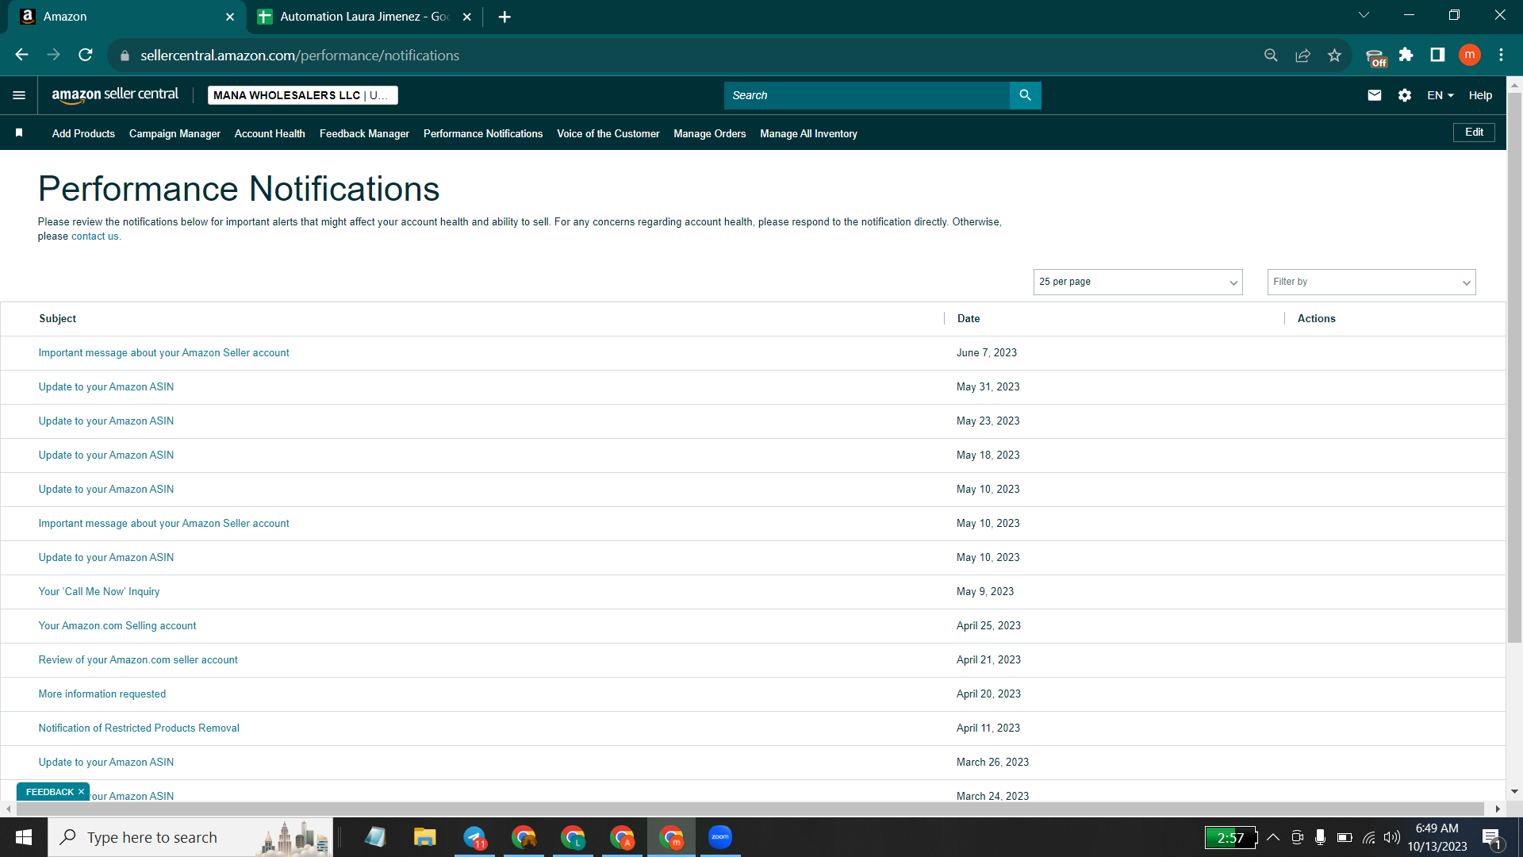Screen dimensions: 1523x857
Task: Open Feedback Manager
Action: pyautogui.click(x=364, y=133)
